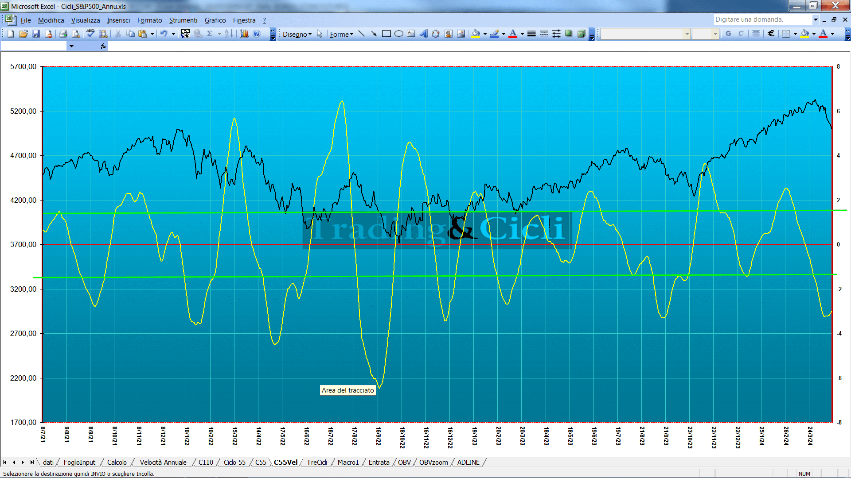
Task: Open Print Preview with the magnifier page icon
Action: (x=76, y=34)
